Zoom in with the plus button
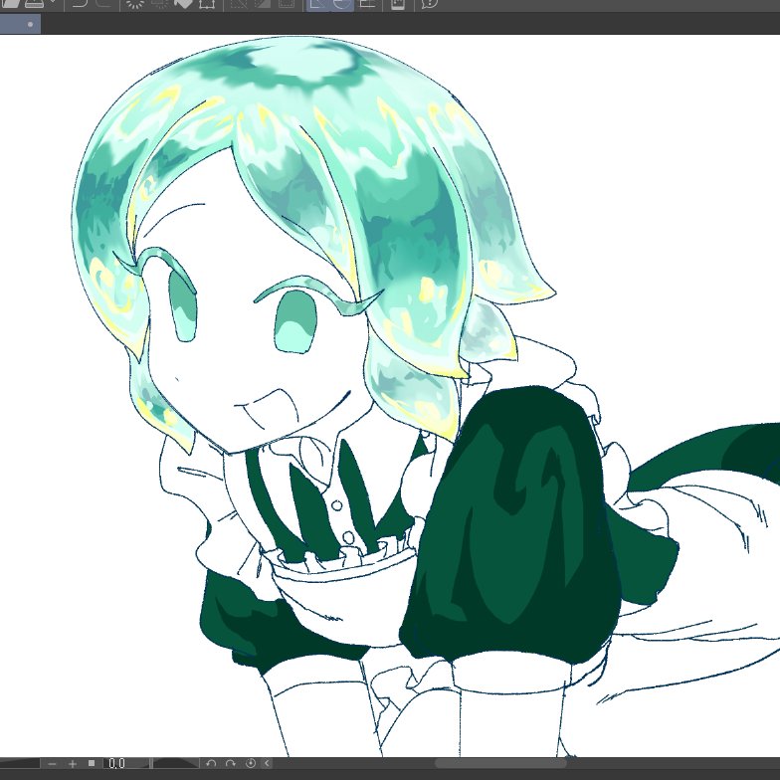The width and height of the screenshot is (780, 780). coord(73,764)
